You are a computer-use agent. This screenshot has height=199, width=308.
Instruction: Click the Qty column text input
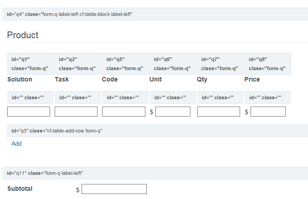(219, 112)
